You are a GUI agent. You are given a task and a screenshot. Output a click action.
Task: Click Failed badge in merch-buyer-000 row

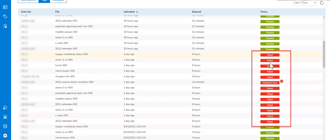tap(270, 72)
